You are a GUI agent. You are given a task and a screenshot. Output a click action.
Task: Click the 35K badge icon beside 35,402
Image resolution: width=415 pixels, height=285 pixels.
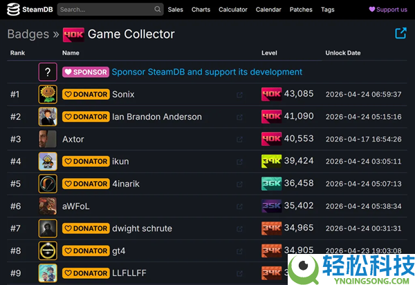[271, 206]
